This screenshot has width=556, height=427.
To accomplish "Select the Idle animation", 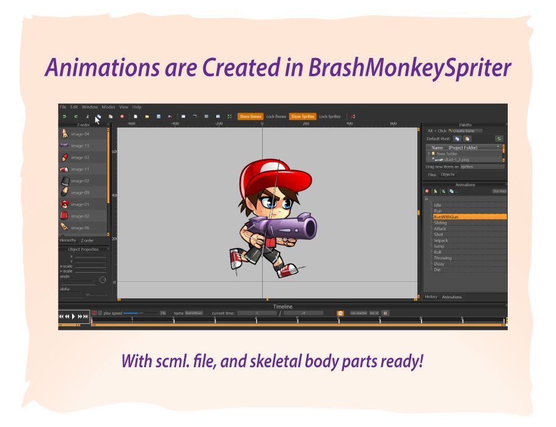I will pyautogui.click(x=470, y=205).
